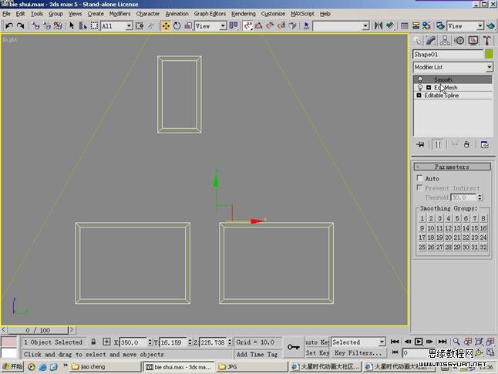Click the Threshold spinner arrows

point(480,197)
